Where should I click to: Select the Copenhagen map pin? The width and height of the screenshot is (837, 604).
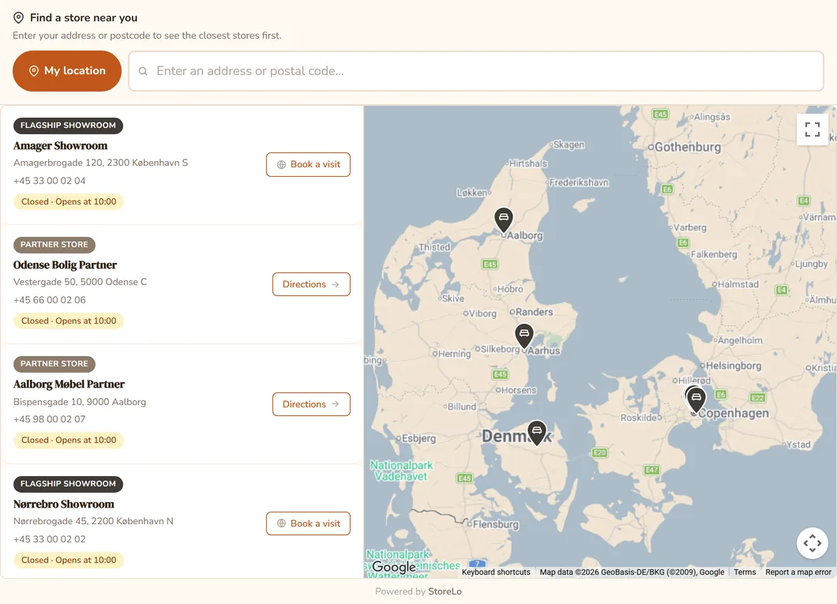(696, 400)
